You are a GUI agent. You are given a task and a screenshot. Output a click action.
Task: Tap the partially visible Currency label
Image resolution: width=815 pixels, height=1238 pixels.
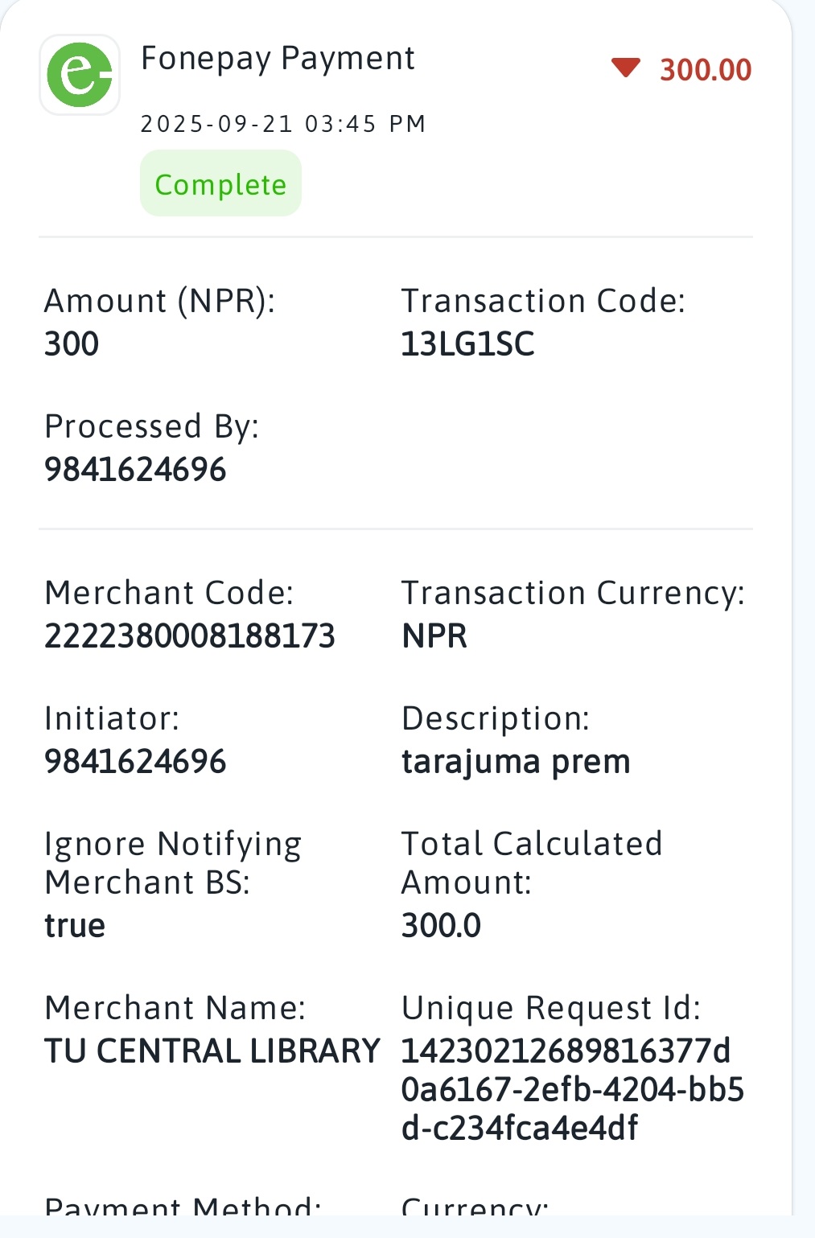pos(475,1207)
